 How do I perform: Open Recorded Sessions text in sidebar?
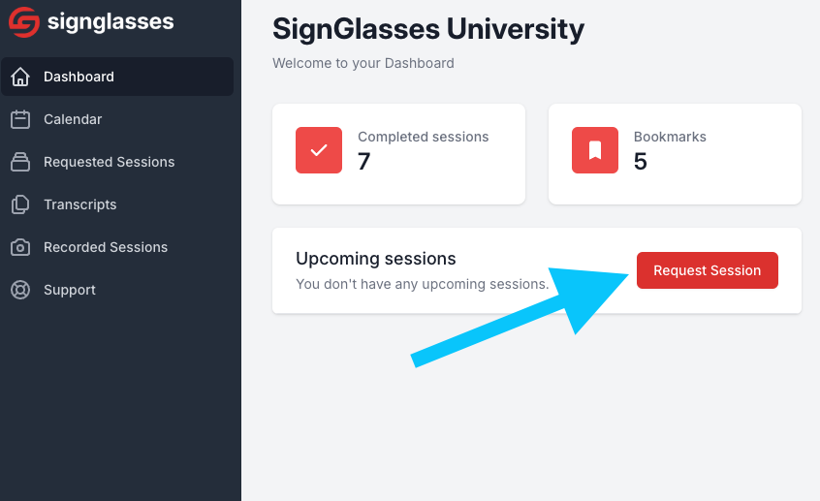(x=106, y=247)
